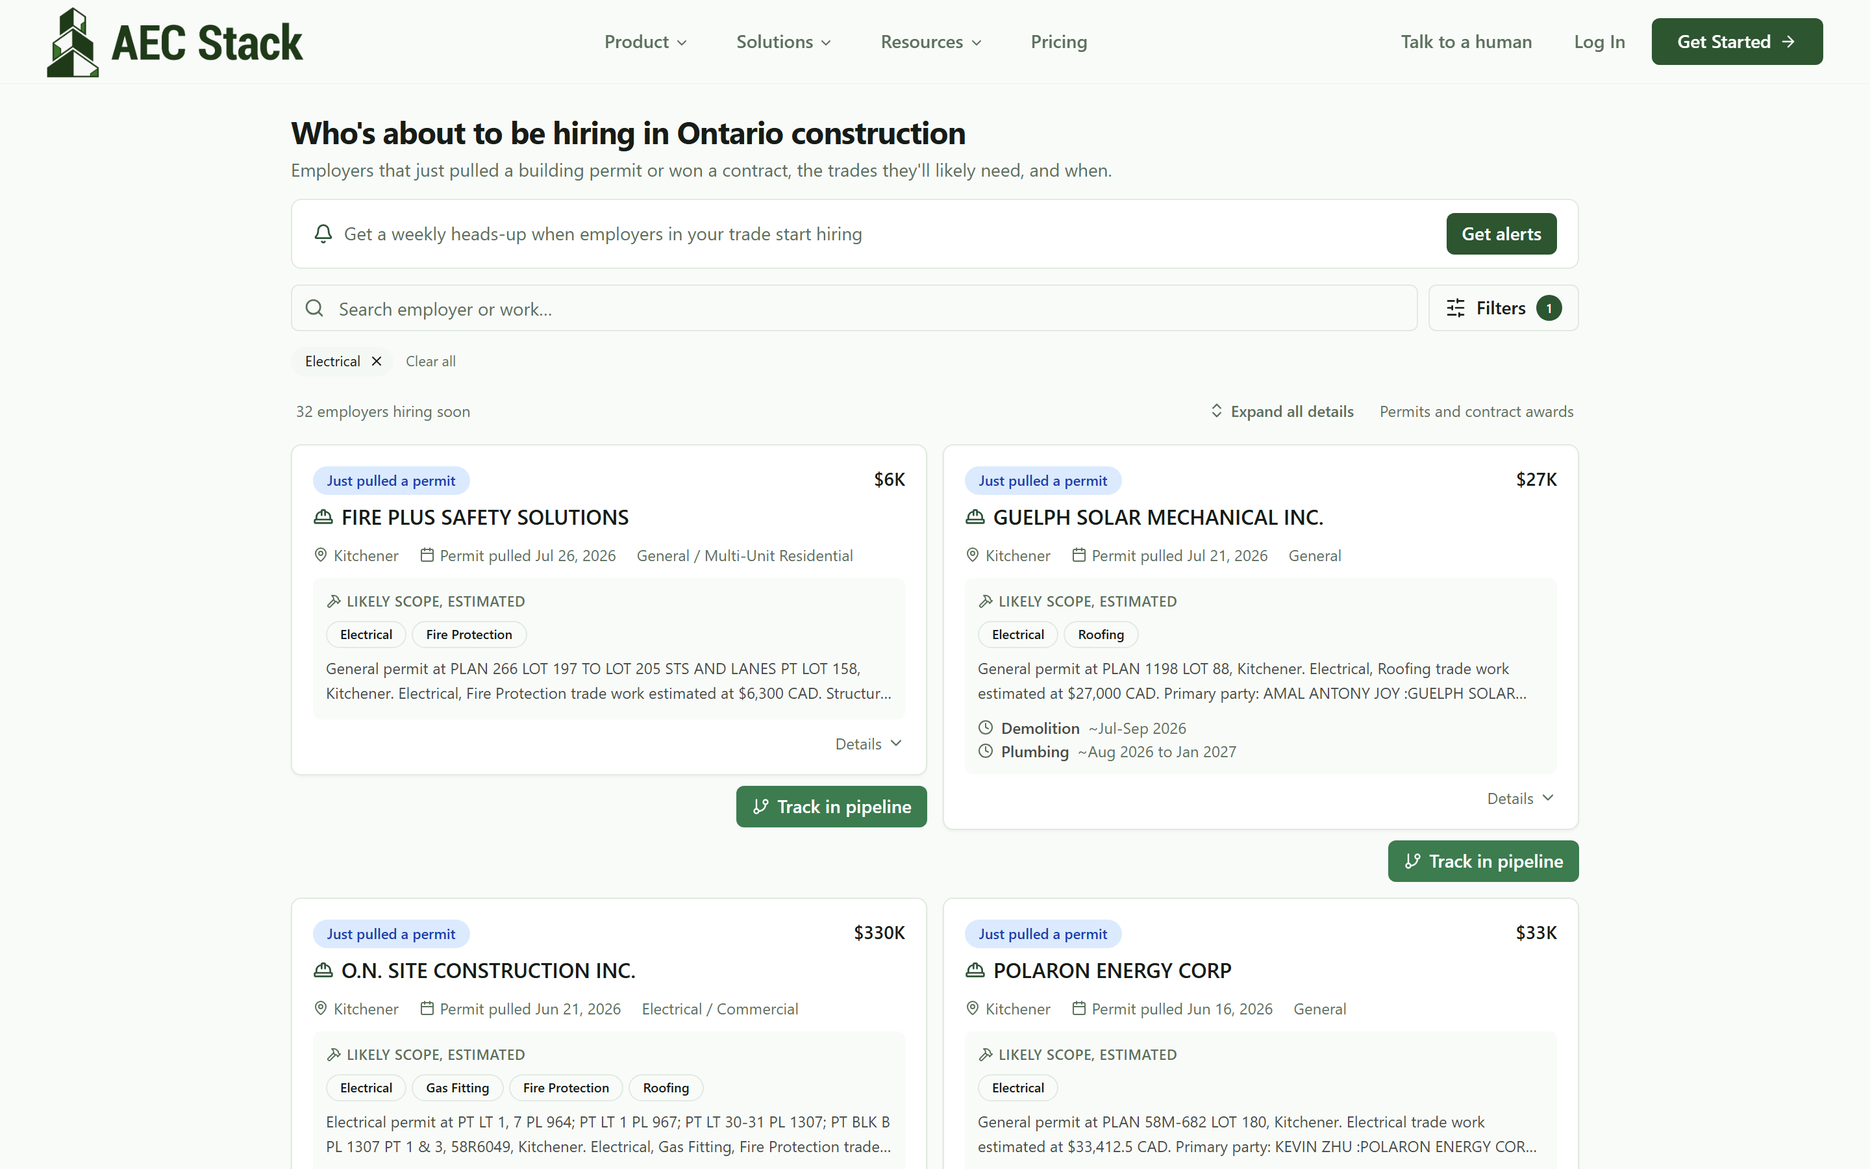
Task: Click the arrow icon on Get Started button
Action: (x=1788, y=42)
